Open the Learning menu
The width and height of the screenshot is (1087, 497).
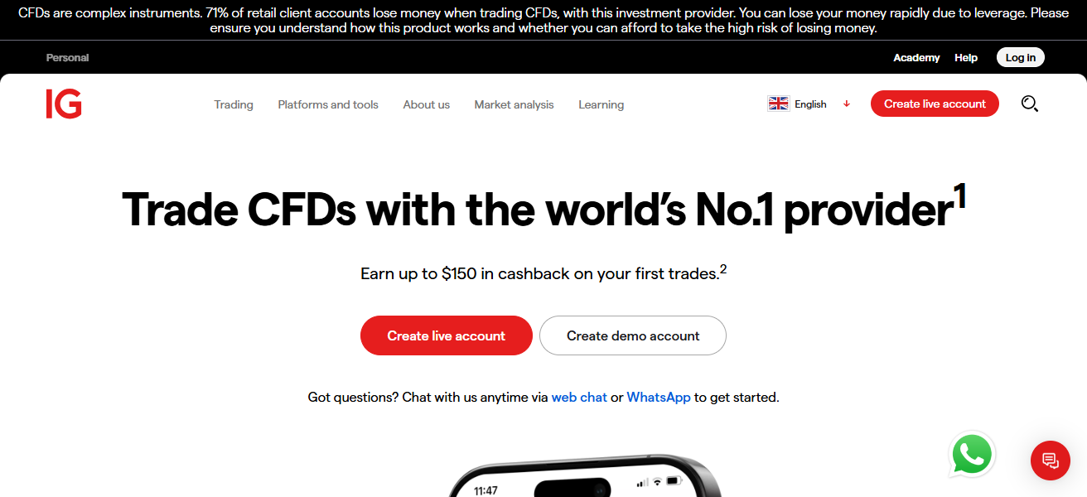point(601,104)
